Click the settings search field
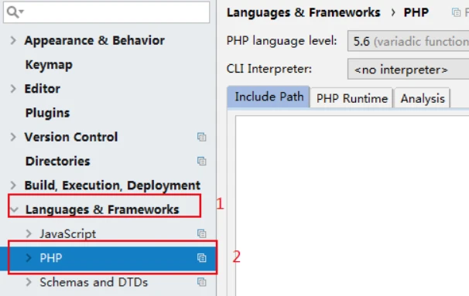Viewport: 469px width, 296px height. [107, 12]
